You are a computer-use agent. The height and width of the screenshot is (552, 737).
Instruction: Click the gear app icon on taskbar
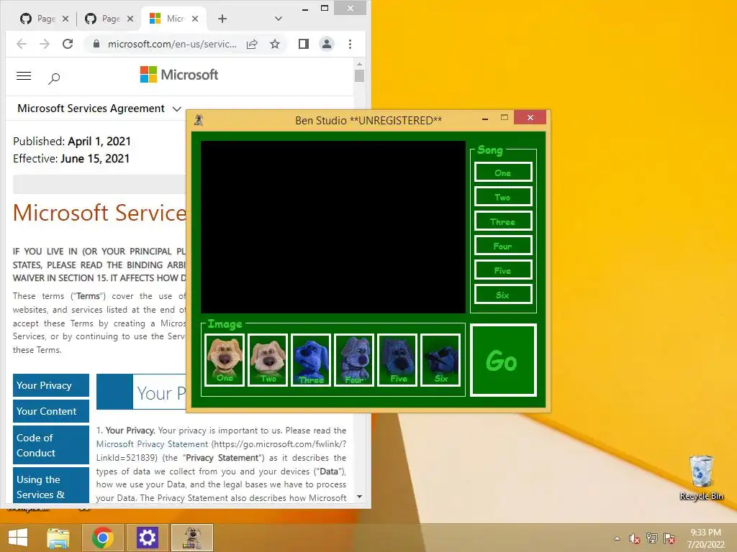tap(147, 538)
